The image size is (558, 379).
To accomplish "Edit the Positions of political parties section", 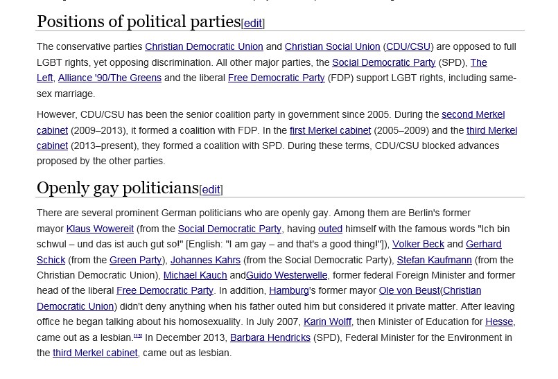I will [252, 24].
